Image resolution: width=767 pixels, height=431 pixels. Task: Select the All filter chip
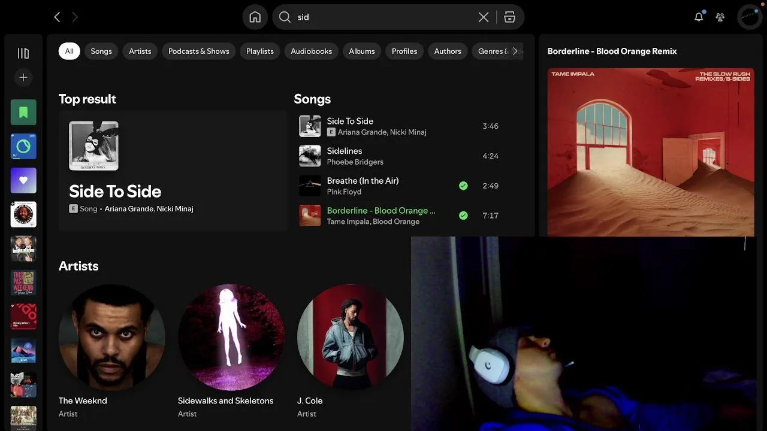[x=70, y=51]
